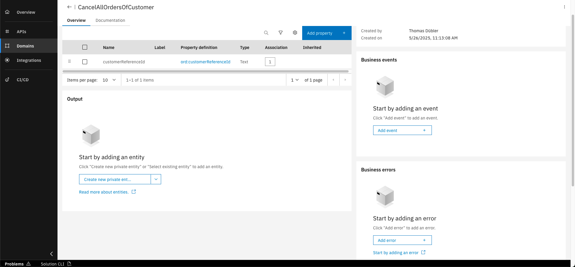Image resolution: width=575 pixels, height=267 pixels.
Task: Open the page number dropdown
Action: pyautogui.click(x=295, y=80)
